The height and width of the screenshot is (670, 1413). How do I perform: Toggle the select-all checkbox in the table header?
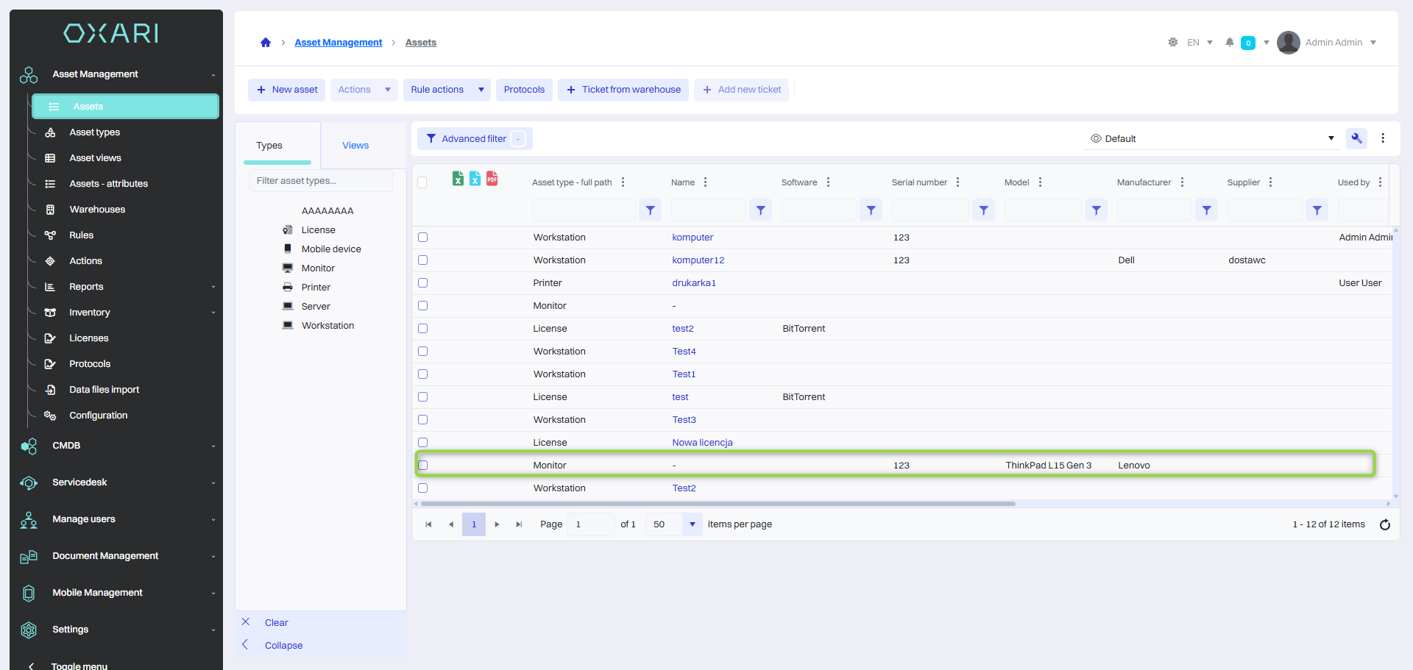[x=422, y=182]
